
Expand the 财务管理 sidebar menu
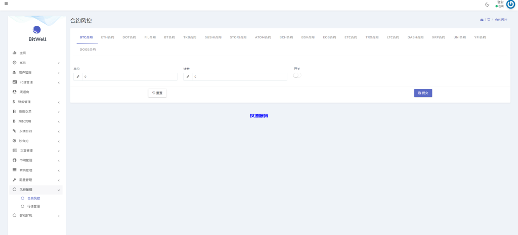coord(36,102)
